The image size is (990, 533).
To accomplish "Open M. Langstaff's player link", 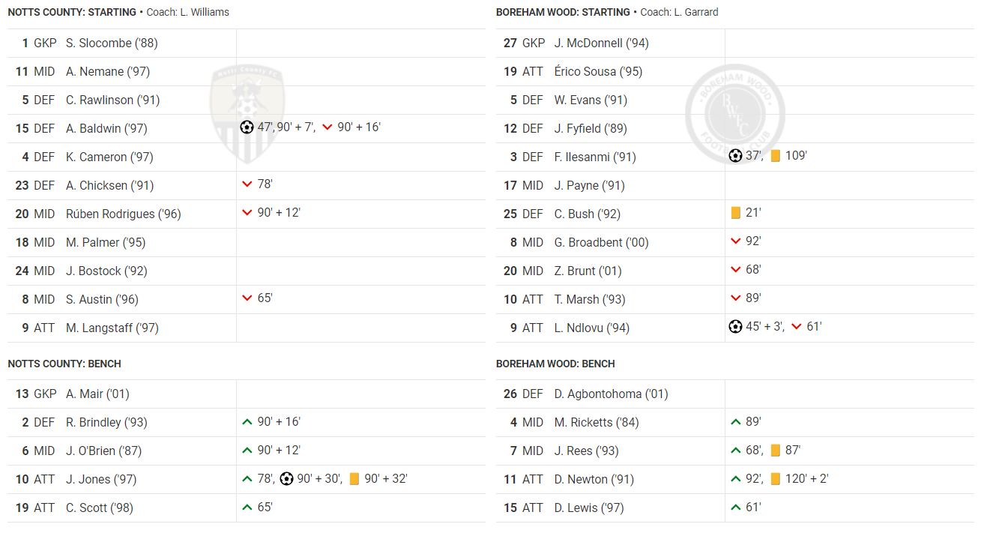I will [x=112, y=328].
